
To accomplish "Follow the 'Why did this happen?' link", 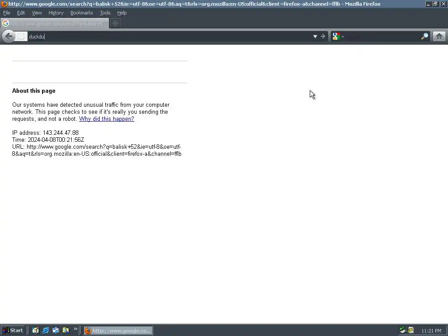I will 107,119.
